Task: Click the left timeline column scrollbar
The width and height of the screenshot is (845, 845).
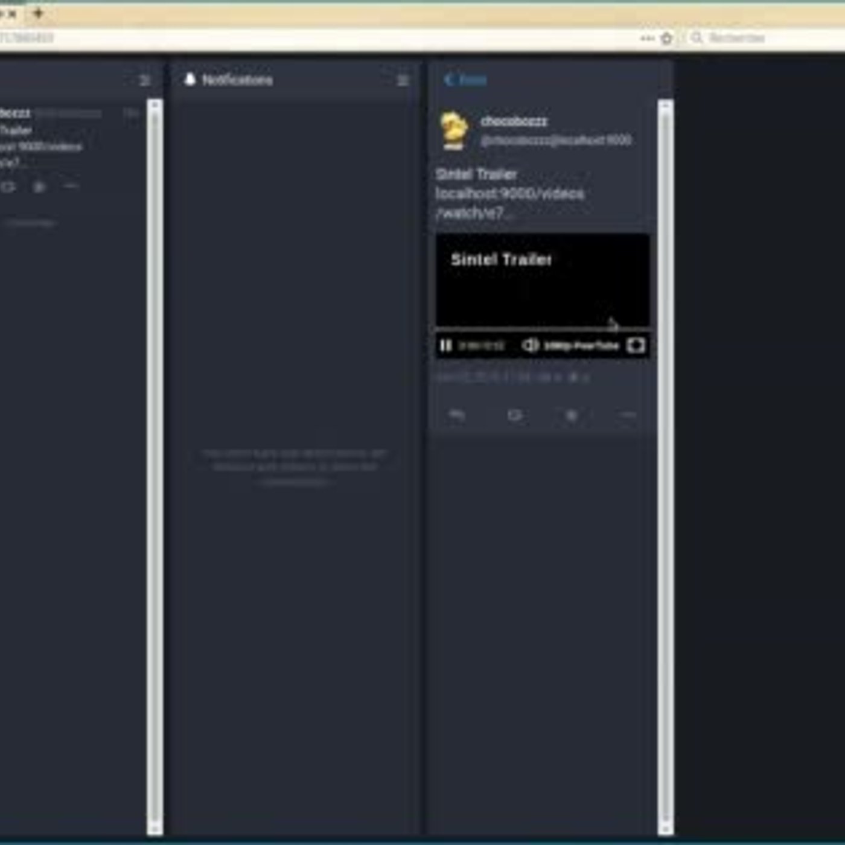Action: (155, 467)
